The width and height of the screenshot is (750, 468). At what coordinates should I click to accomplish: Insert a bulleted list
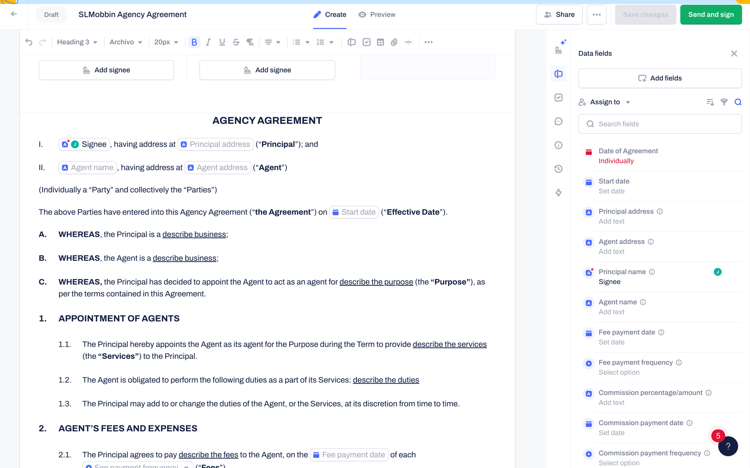297,42
